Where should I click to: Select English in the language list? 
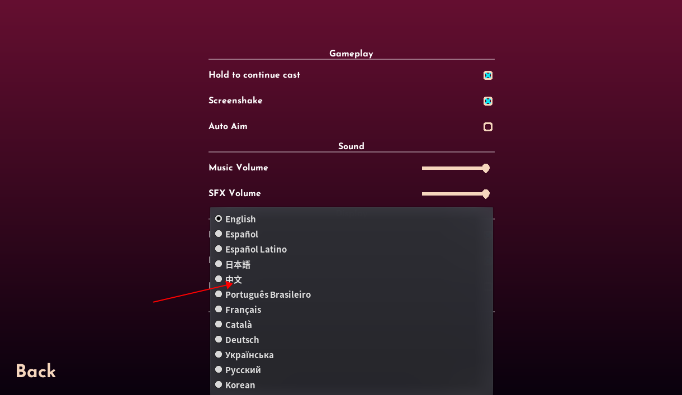[240, 219]
